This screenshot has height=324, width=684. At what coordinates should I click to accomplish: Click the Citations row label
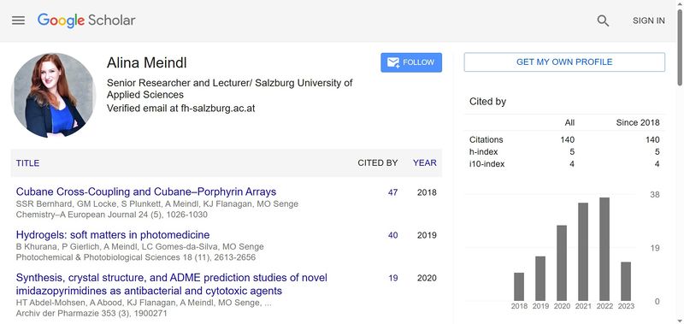(486, 139)
